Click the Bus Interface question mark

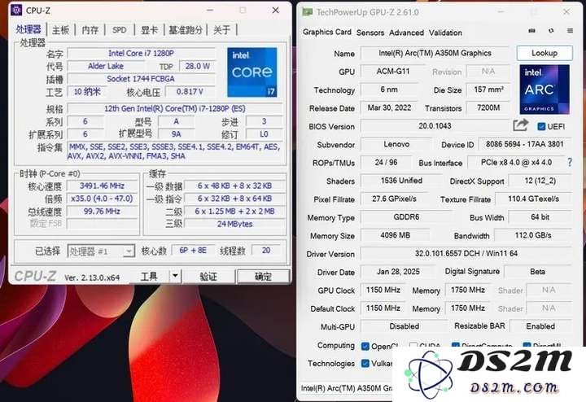click(570, 162)
